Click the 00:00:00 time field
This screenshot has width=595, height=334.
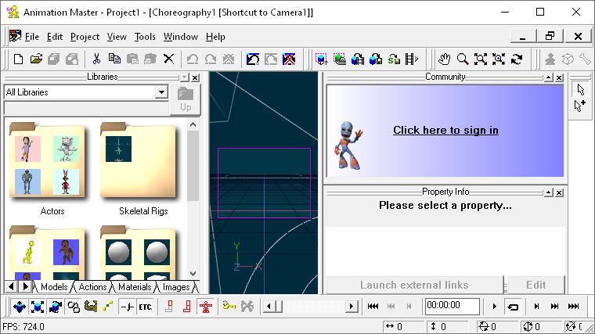pyautogui.click(x=452, y=306)
